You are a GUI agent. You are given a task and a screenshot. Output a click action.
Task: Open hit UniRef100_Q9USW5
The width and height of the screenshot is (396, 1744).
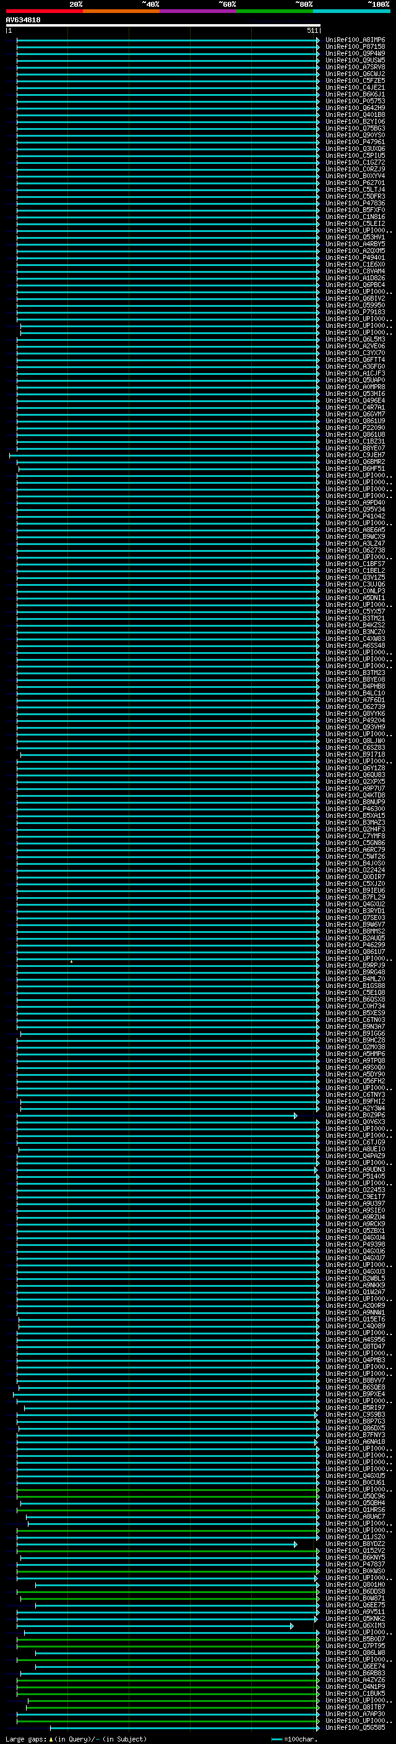point(355,60)
